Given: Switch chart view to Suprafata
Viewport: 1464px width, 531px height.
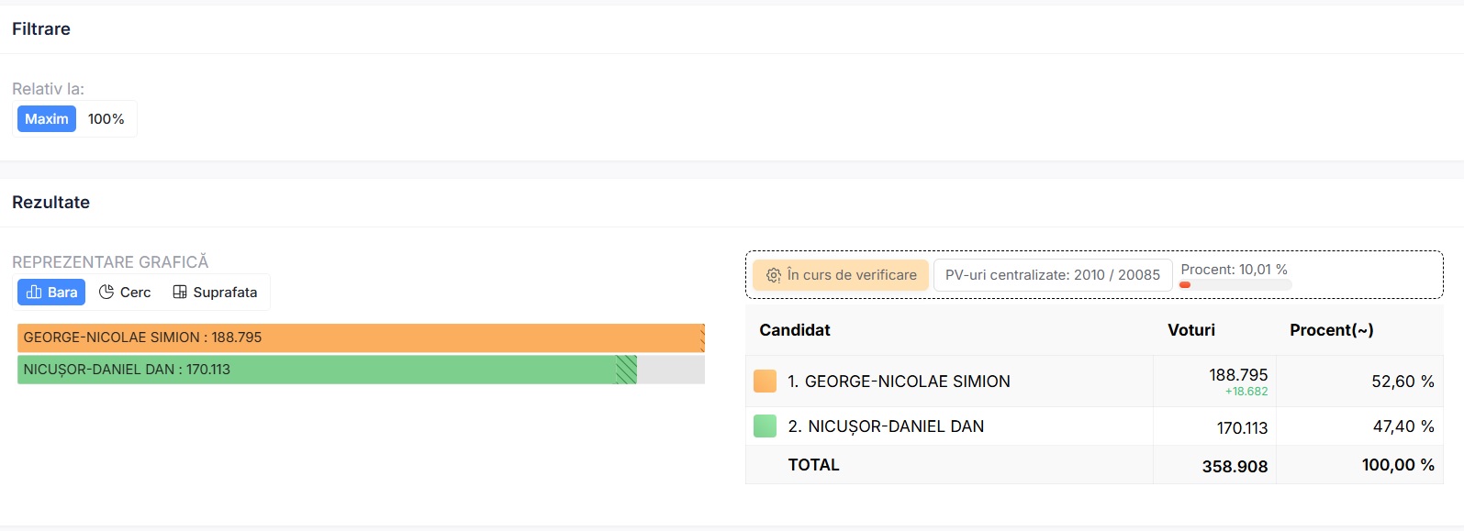Looking at the screenshot, I should pos(216,292).
